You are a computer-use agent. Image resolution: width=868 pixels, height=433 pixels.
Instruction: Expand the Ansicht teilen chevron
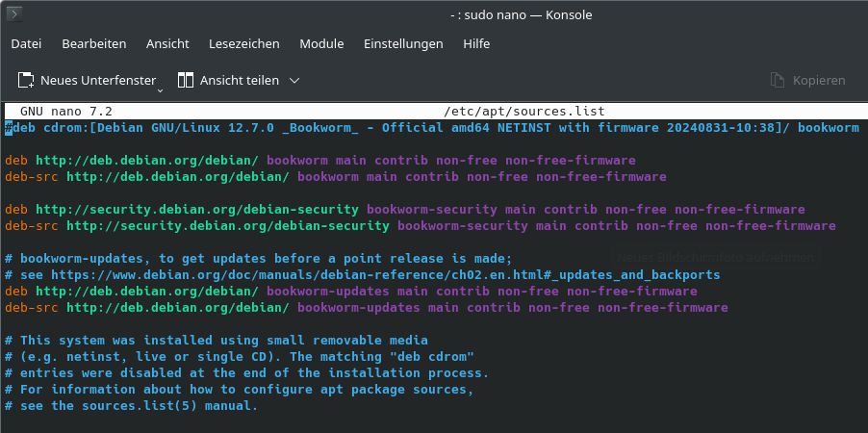(294, 80)
